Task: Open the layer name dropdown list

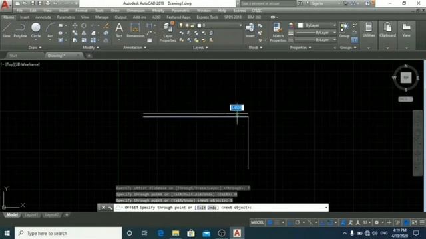Action: pyautogui.click(x=240, y=25)
